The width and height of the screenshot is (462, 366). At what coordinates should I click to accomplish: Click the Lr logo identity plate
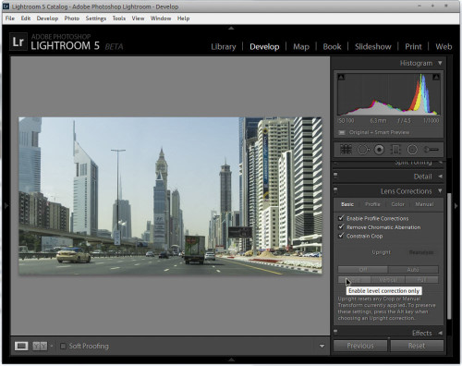(x=18, y=42)
